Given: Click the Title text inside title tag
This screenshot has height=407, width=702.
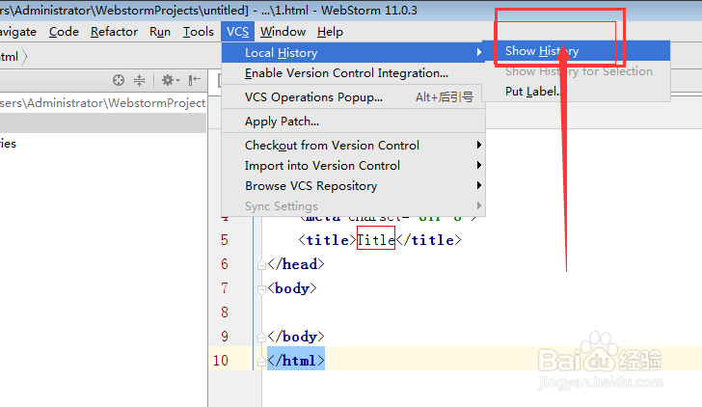Looking at the screenshot, I should point(376,240).
